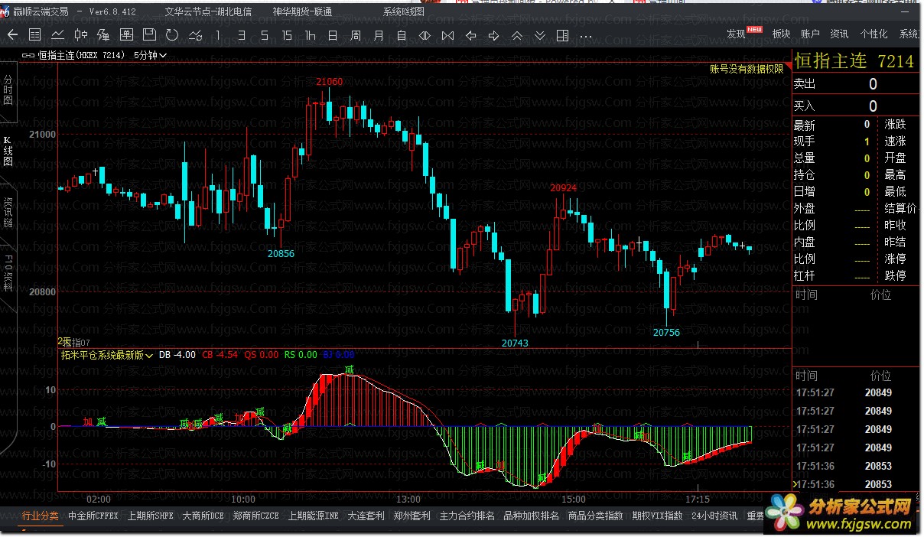924x537 pixels.
Task: Click the 21060 high price label
Action: point(329,82)
